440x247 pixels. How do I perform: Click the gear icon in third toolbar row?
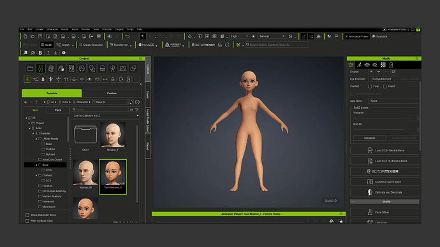64,53
